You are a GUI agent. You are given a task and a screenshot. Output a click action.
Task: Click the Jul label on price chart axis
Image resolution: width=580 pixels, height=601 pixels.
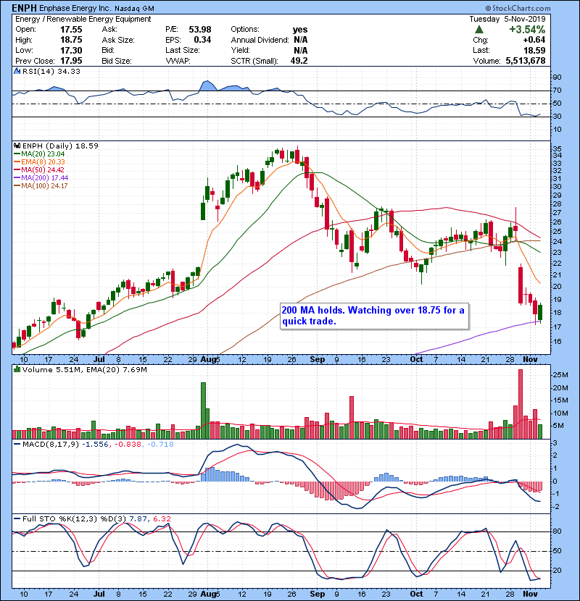pos(99,360)
